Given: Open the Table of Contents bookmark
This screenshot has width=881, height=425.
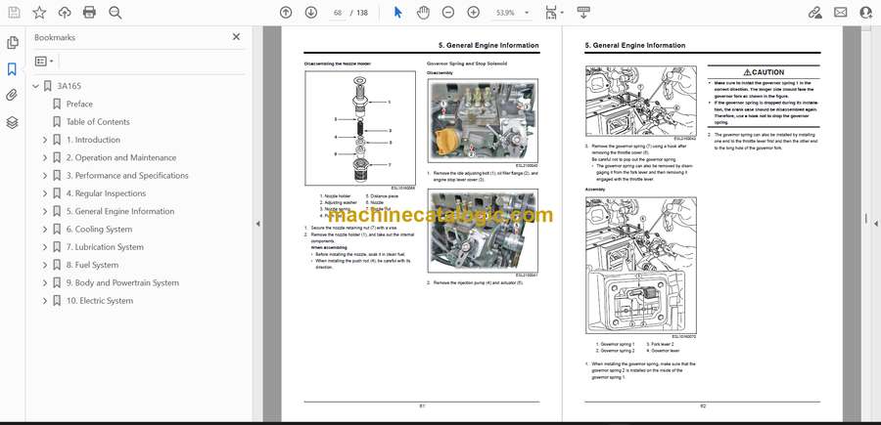Looking at the screenshot, I should point(98,122).
